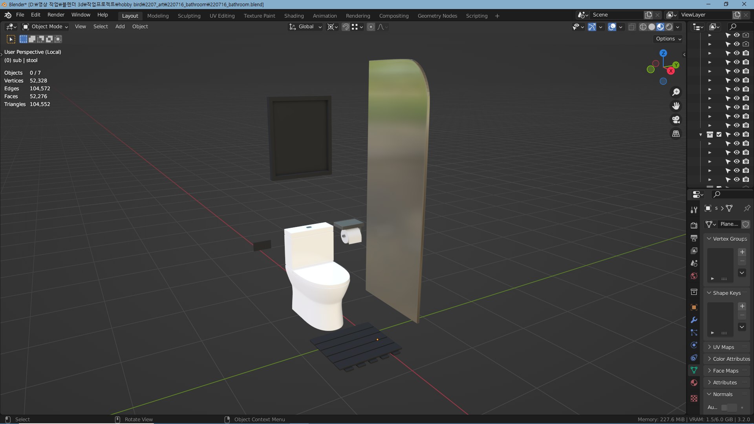Add a new shape key with plus button
The height and width of the screenshot is (424, 754).
(x=742, y=306)
